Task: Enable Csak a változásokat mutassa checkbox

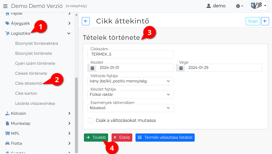Action: 90,121
